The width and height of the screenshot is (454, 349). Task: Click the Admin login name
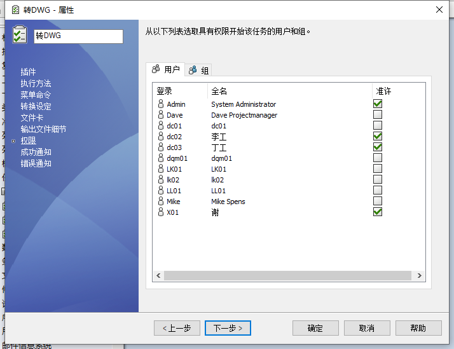tap(176, 104)
